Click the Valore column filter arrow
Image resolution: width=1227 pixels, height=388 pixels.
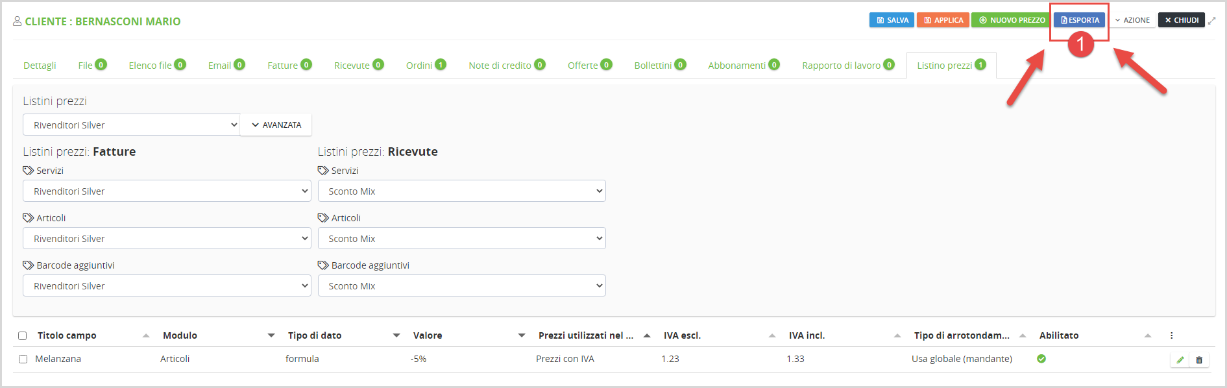point(522,335)
